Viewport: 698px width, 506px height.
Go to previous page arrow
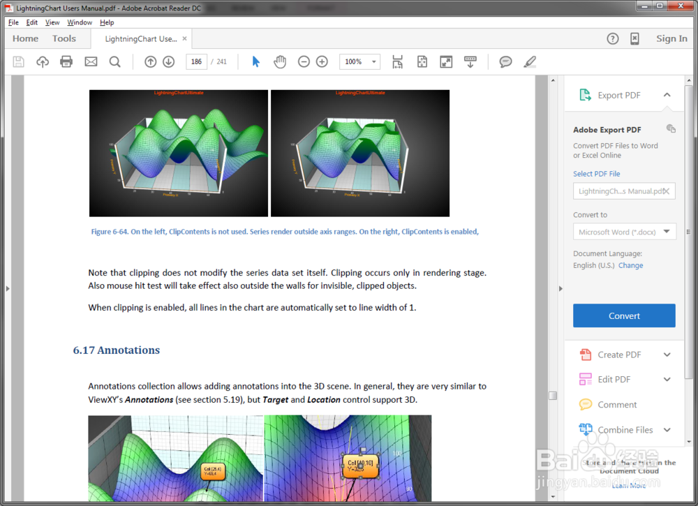151,61
